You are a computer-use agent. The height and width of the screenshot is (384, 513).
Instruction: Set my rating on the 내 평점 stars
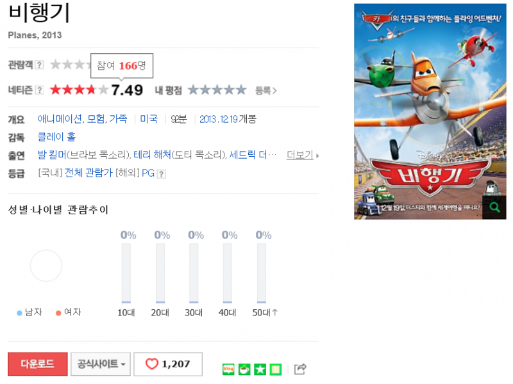pyautogui.click(x=217, y=90)
